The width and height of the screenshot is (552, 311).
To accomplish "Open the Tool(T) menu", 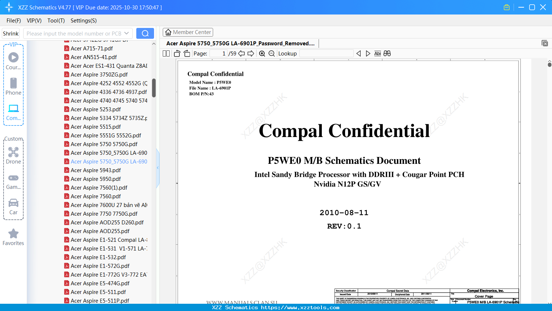I will point(56,21).
